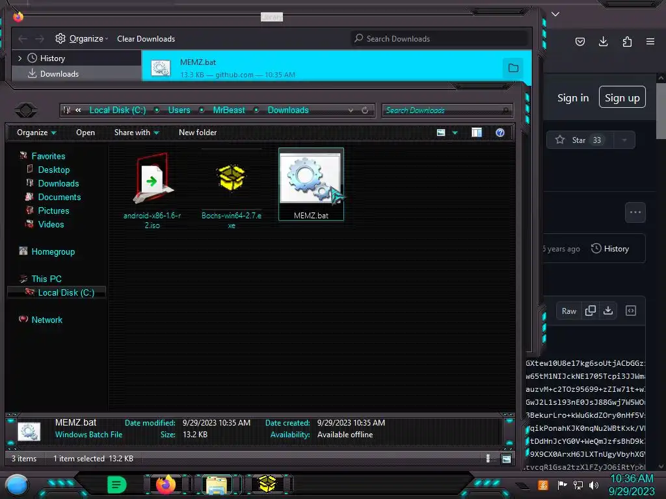This screenshot has height=499, width=666.
Task: Click Sign up on the GitHub page
Action: click(x=622, y=97)
